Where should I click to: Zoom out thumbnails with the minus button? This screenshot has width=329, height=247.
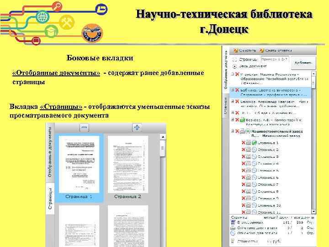tap(84, 127)
